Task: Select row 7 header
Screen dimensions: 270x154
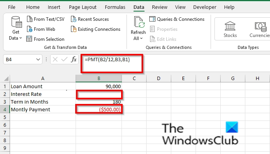Action: pos(5,133)
